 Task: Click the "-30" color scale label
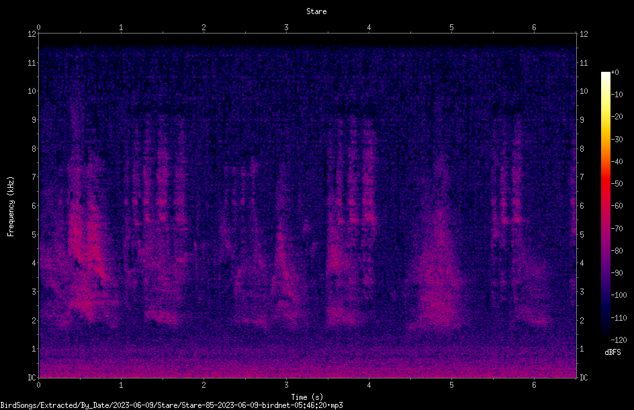point(617,140)
